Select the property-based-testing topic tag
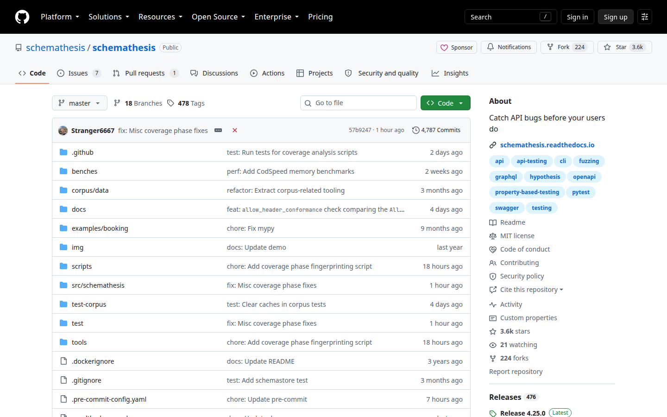 (x=527, y=192)
